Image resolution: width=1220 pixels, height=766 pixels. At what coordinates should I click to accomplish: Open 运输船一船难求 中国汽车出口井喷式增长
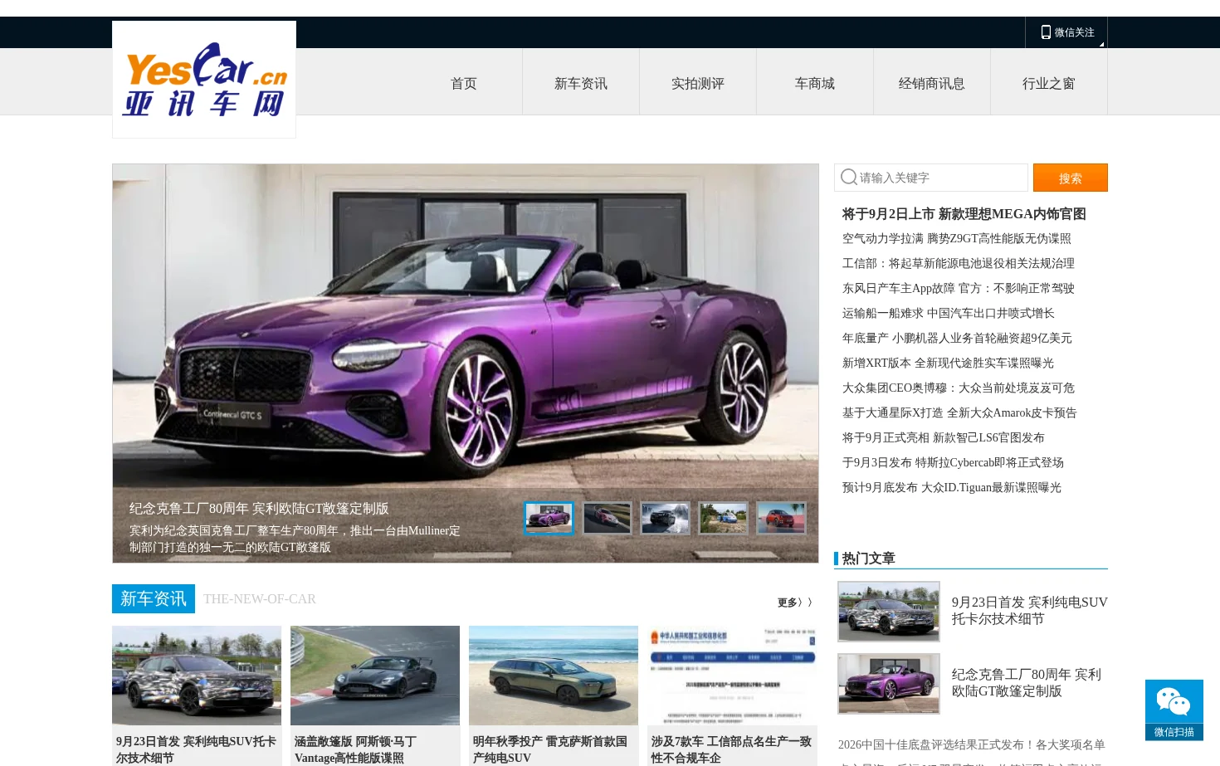[x=949, y=313]
